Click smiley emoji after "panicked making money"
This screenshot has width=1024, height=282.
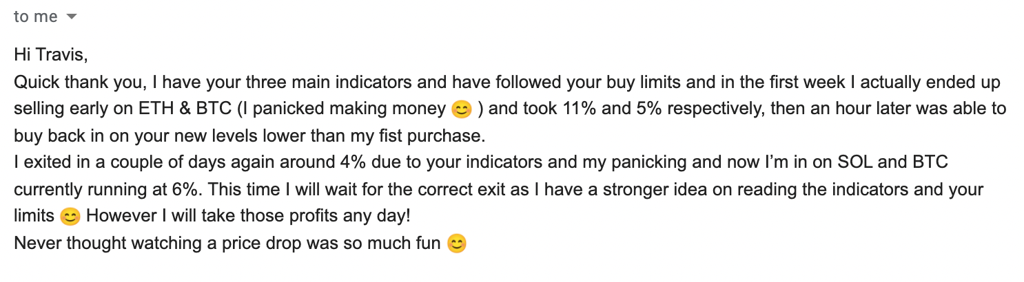460,109
